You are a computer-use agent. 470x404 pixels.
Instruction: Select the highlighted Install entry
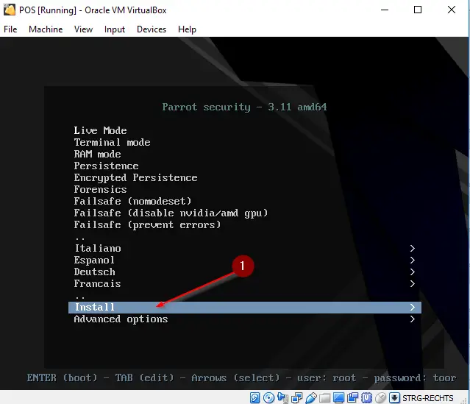245,308
